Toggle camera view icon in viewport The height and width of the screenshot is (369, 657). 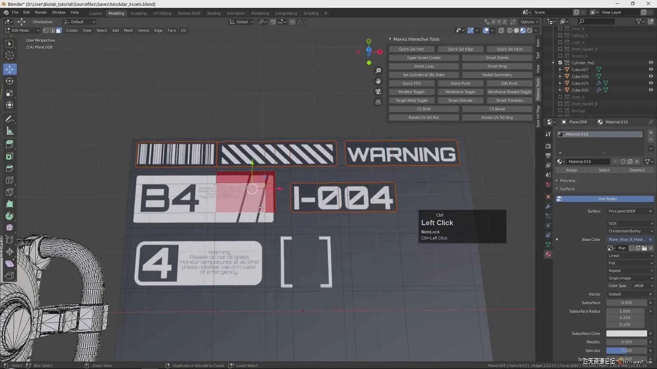pyautogui.click(x=378, y=92)
